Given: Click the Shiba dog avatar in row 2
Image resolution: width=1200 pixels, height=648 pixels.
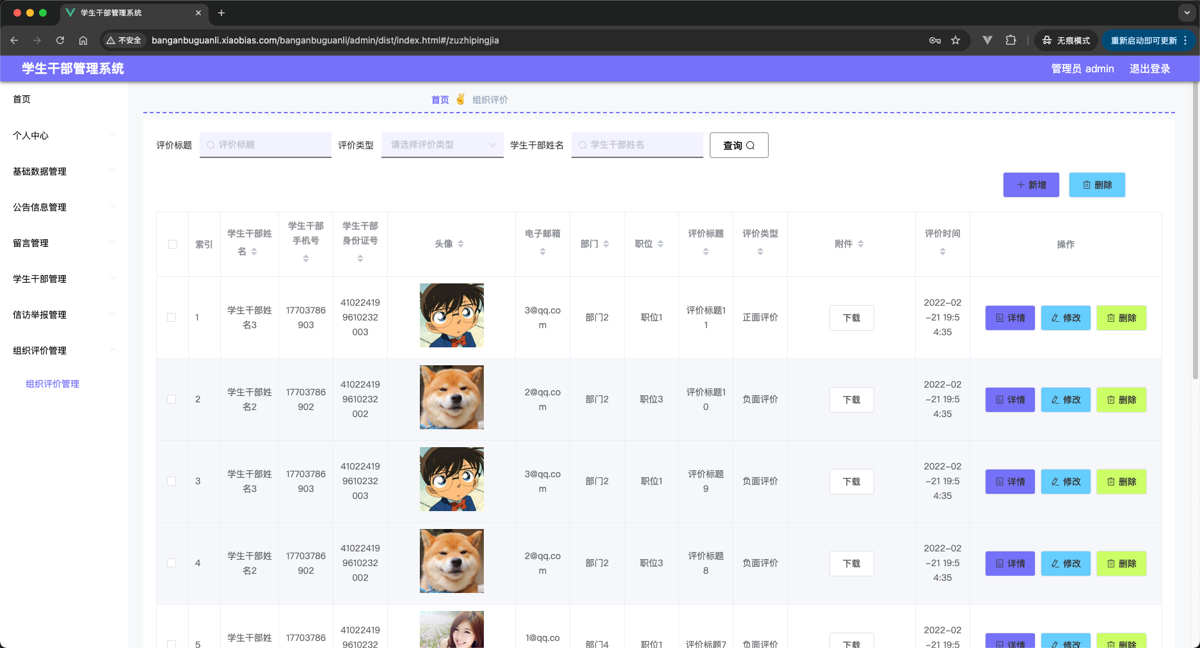Looking at the screenshot, I should tap(452, 397).
